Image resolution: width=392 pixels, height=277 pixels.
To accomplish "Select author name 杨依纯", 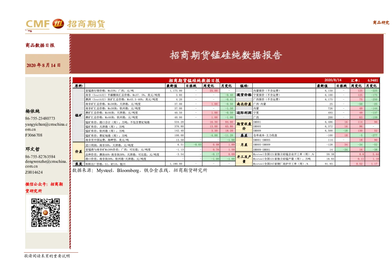I will click(x=33, y=111).
